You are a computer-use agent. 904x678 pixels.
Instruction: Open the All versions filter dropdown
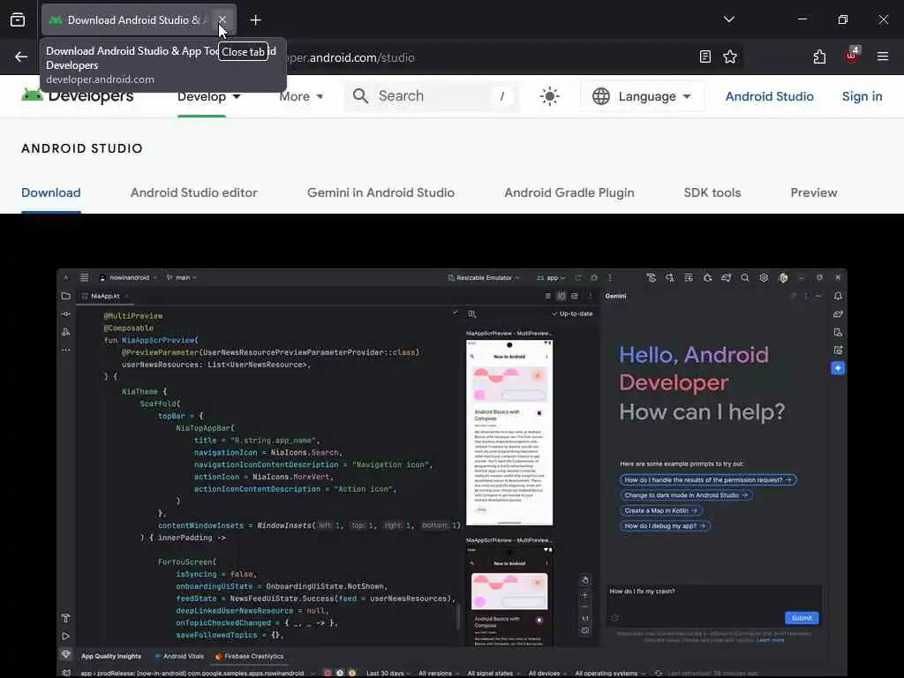438,673
